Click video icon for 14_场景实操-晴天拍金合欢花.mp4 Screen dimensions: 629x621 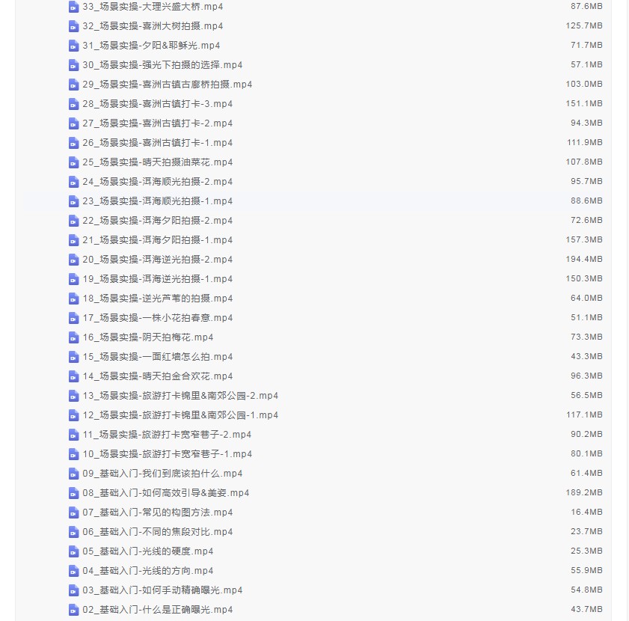(73, 376)
